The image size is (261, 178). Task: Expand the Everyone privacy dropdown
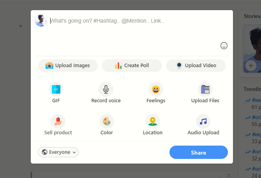58,152
